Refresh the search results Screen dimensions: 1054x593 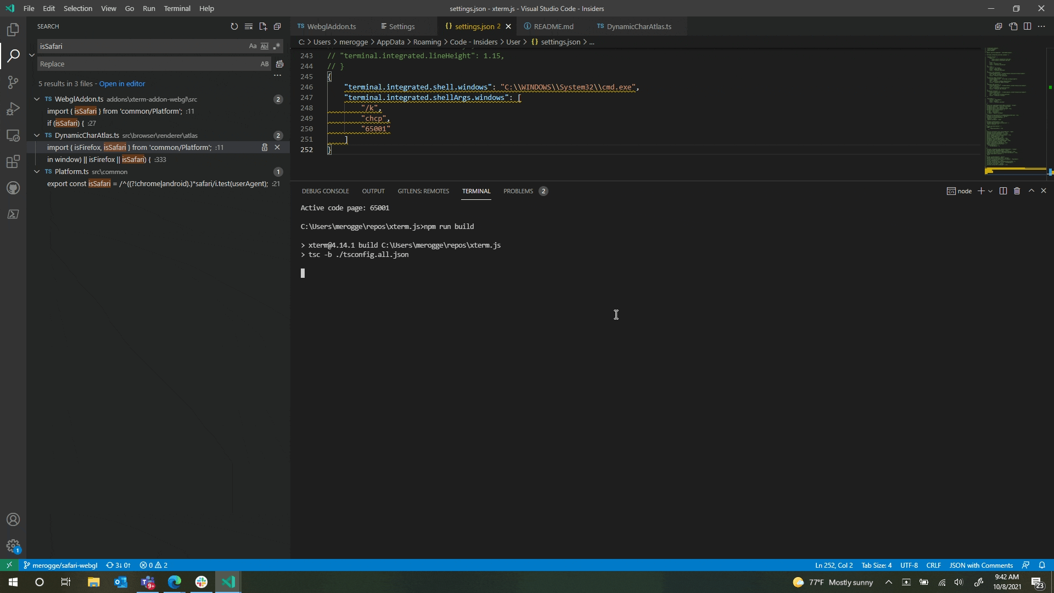click(234, 26)
